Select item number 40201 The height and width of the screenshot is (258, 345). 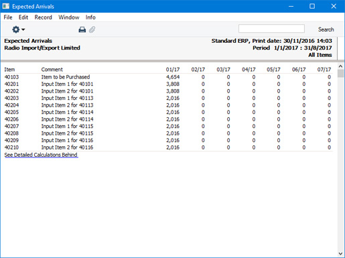pyautogui.click(x=11, y=84)
